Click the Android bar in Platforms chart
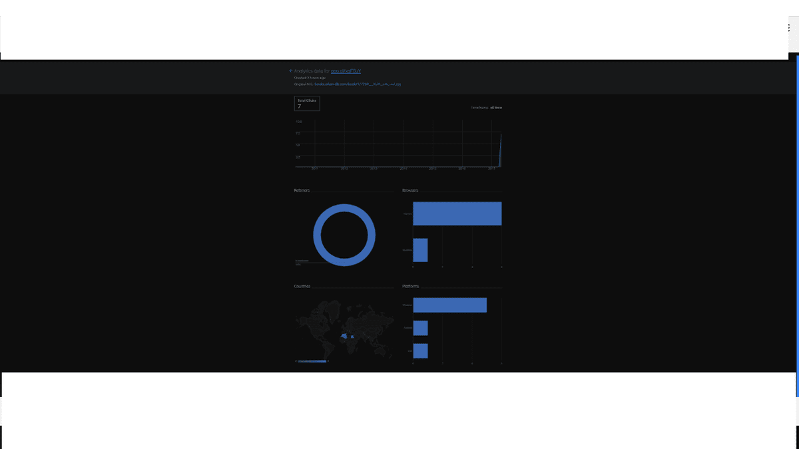 pos(420,328)
